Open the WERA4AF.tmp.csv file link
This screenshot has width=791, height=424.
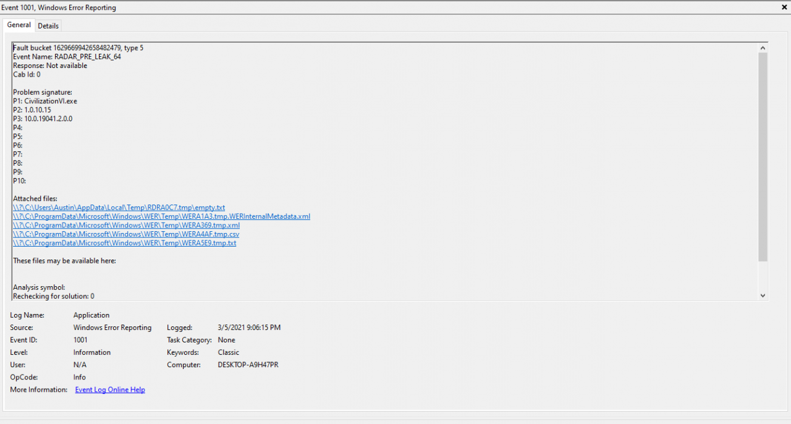[x=126, y=234]
